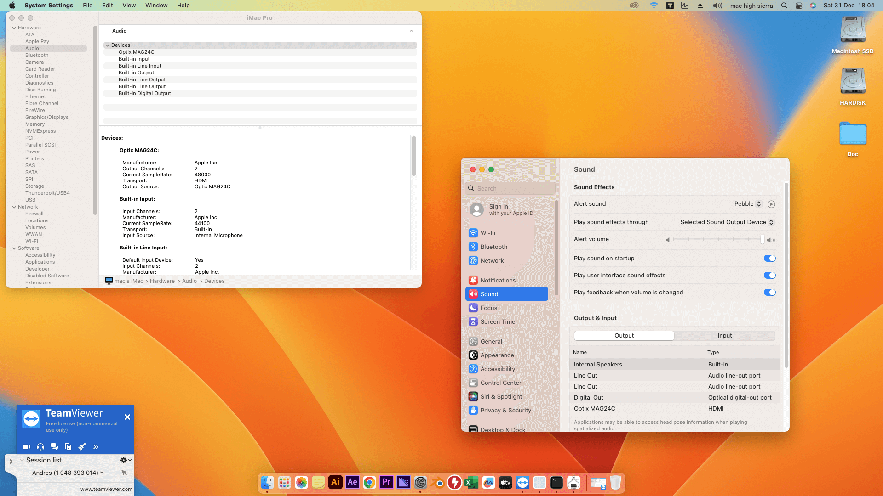Viewport: 883px width, 496px height.
Task: Open Bluetooth settings in the sidebar
Action: point(493,247)
